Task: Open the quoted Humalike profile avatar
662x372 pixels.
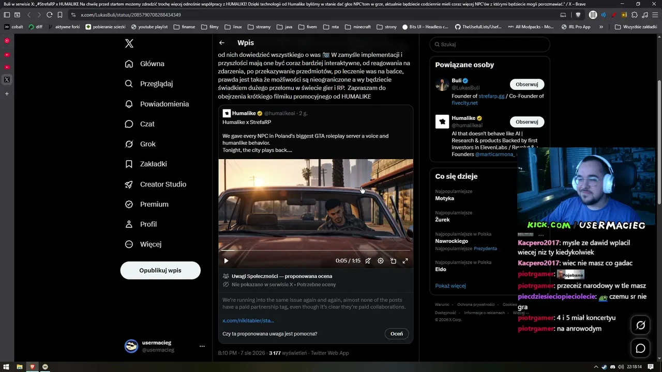Action: tap(227, 113)
